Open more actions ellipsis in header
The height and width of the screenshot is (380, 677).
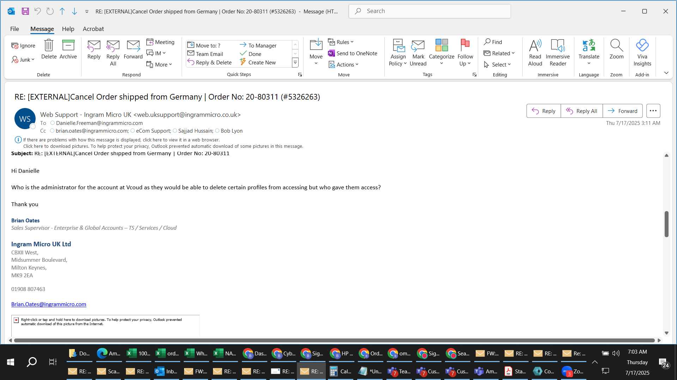point(653,111)
